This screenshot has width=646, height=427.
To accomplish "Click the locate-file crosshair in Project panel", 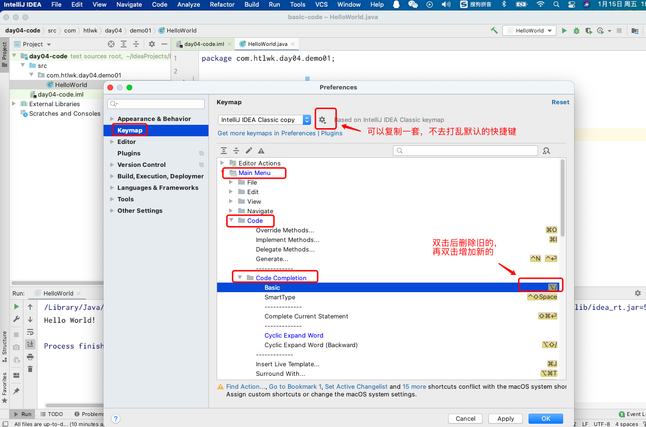I will [x=111, y=44].
